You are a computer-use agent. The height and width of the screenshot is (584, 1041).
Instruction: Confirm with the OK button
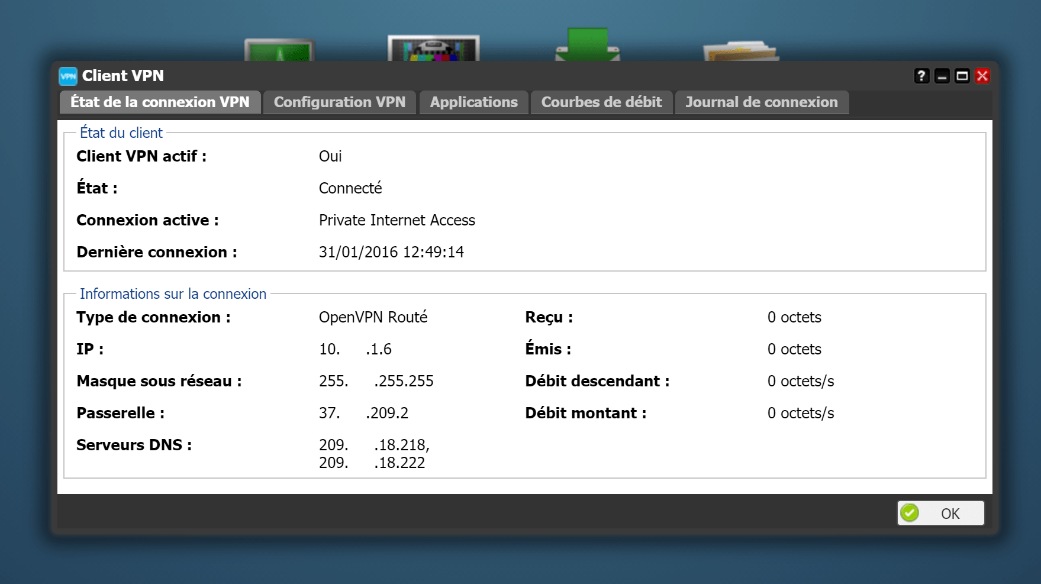tap(940, 513)
